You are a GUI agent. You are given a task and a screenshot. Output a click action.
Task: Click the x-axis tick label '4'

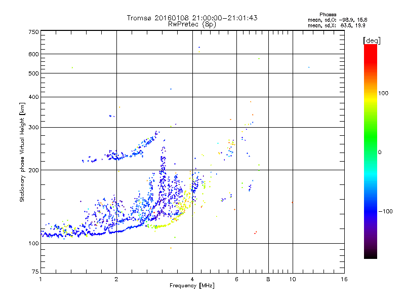pyautogui.click(x=192, y=279)
